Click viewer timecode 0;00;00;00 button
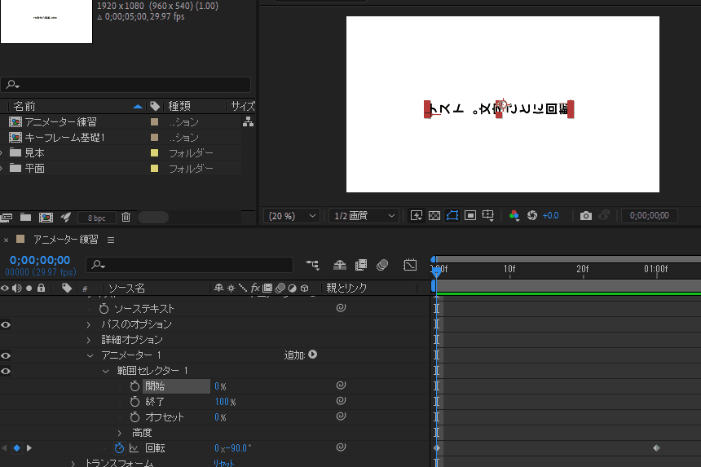This screenshot has height=467, width=701. 649,215
